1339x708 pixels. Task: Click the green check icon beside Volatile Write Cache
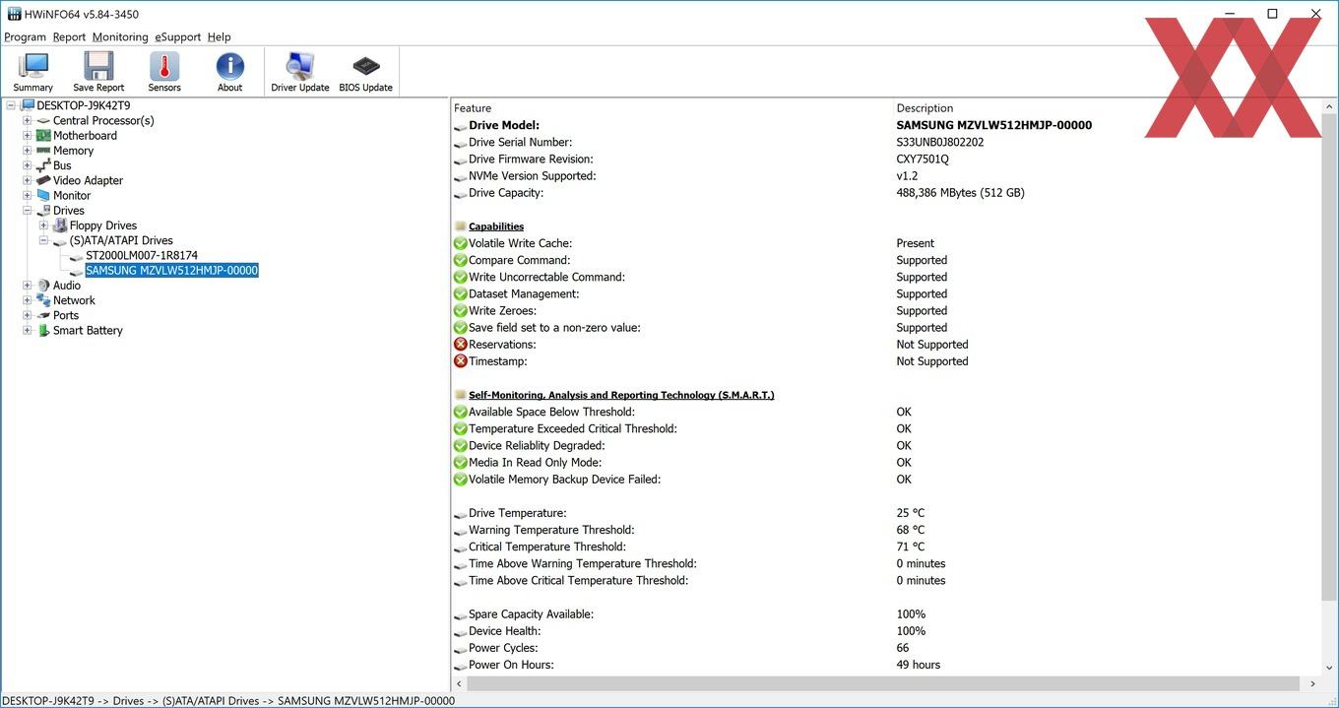pyautogui.click(x=460, y=243)
